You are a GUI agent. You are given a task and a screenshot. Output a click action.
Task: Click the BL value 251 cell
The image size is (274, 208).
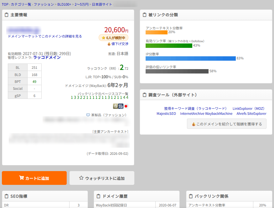[34, 68]
